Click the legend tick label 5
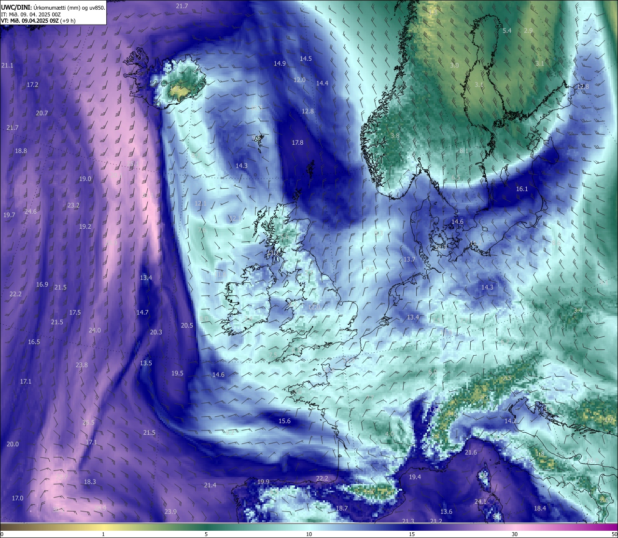The height and width of the screenshot is (538, 618). pyautogui.click(x=206, y=534)
